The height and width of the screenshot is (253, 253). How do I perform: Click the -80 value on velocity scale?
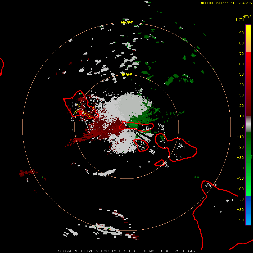point(240,210)
